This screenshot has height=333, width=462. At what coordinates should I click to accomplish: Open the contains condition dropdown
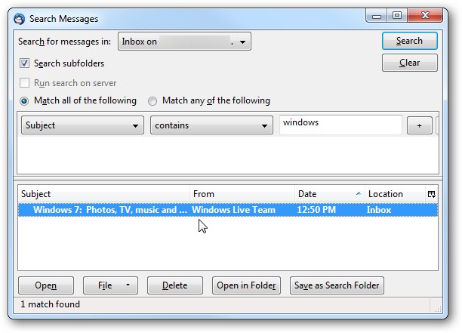pos(211,125)
